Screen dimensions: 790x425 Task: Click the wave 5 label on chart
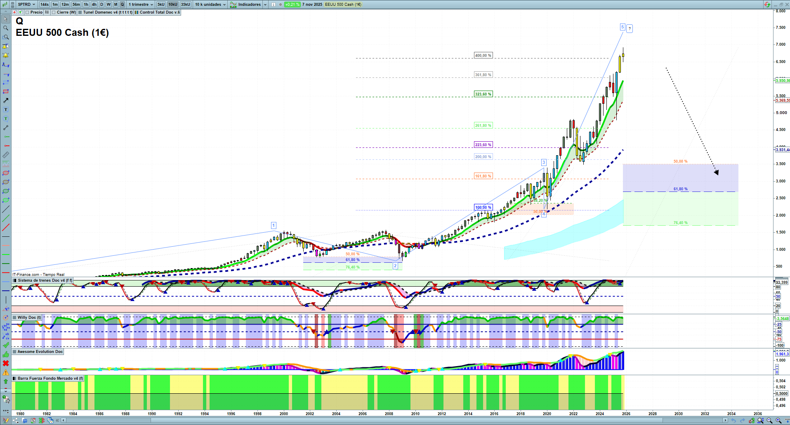tap(623, 27)
